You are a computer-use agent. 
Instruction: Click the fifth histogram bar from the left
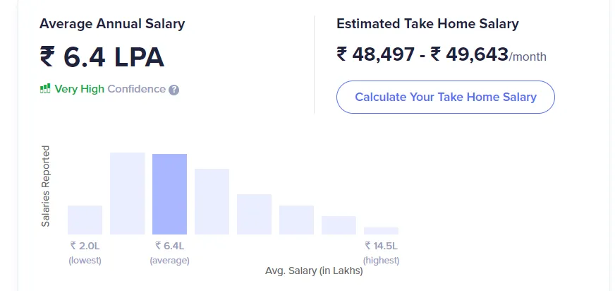pyautogui.click(x=254, y=214)
